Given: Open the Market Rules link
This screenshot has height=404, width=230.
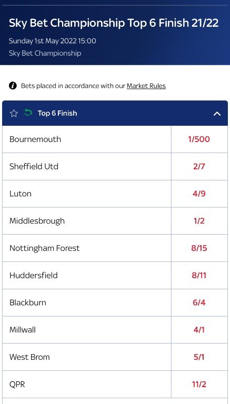Looking at the screenshot, I should (x=146, y=86).
